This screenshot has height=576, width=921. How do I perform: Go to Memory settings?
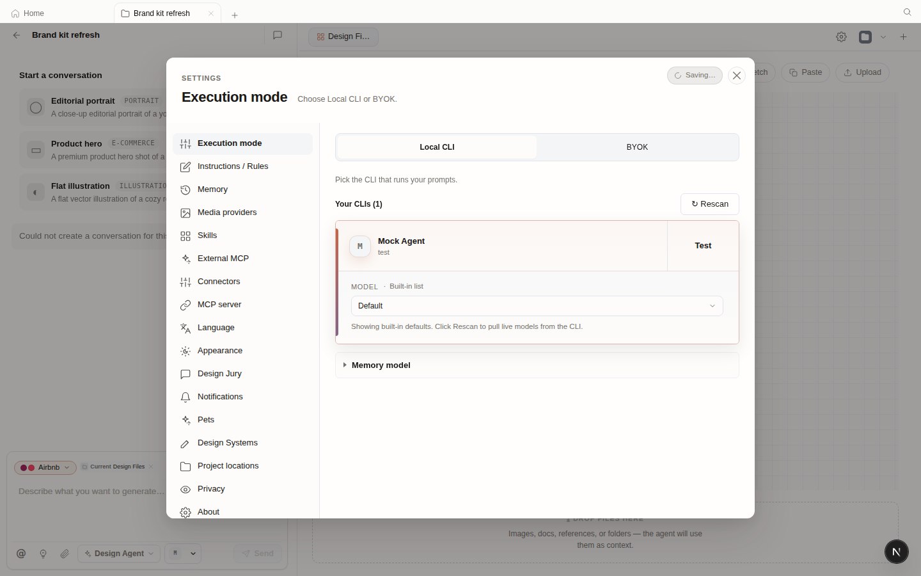click(x=242, y=189)
